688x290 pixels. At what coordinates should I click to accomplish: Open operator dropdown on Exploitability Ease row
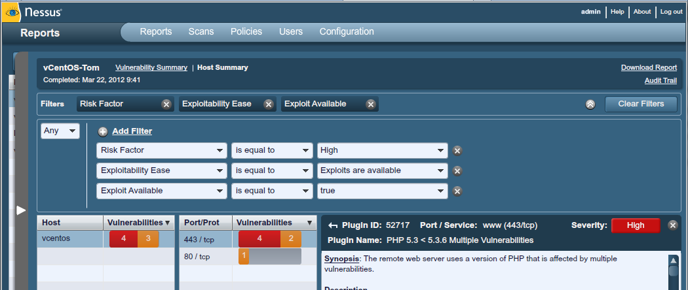coord(272,170)
